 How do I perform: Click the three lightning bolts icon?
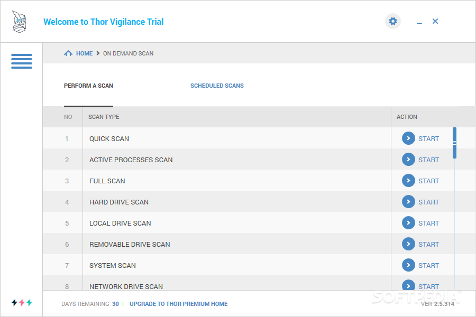[x=22, y=302]
